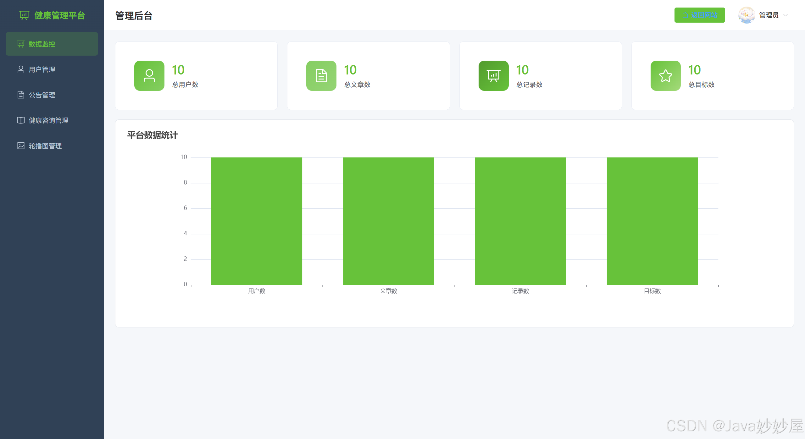Click the 健康管理平台 title text
Screen dimensions: 805x439
pyautogui.click(x=60, y=15)
